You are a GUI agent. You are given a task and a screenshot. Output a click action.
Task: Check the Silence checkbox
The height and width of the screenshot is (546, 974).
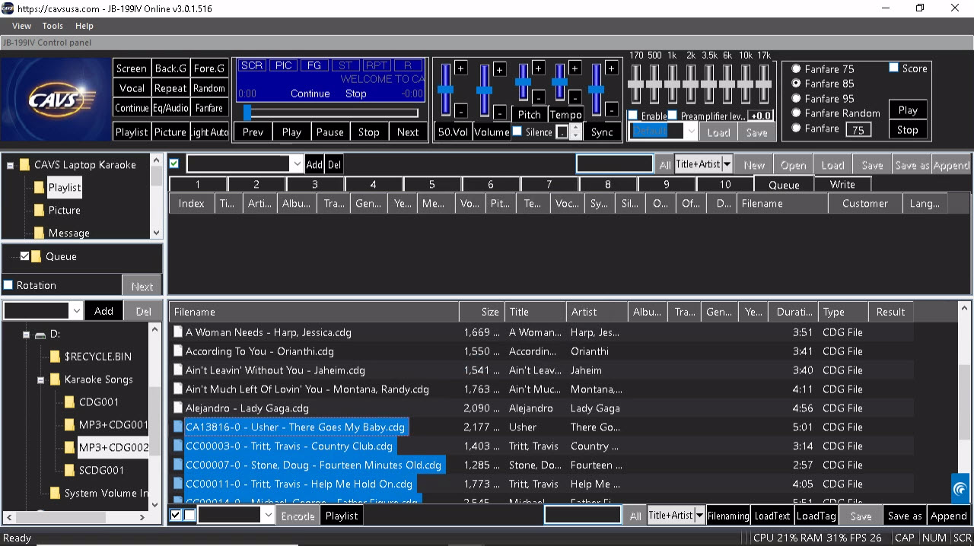click(517, 132)
